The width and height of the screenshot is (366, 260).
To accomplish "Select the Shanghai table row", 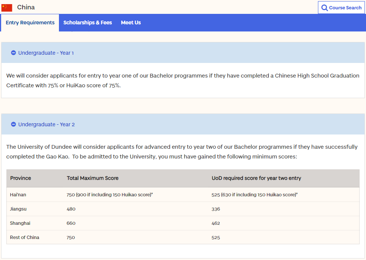I will coord(183,223).
